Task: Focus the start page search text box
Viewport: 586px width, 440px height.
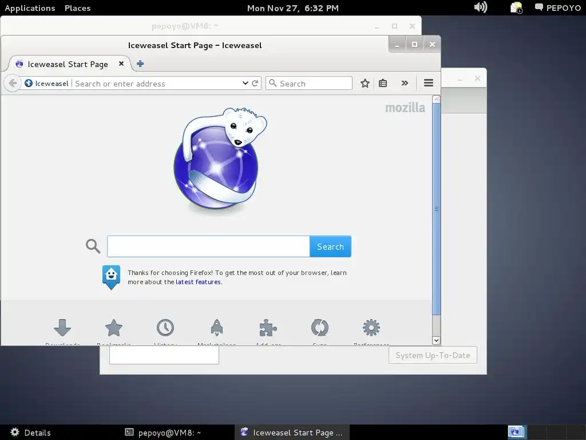Action: (208, 246)
